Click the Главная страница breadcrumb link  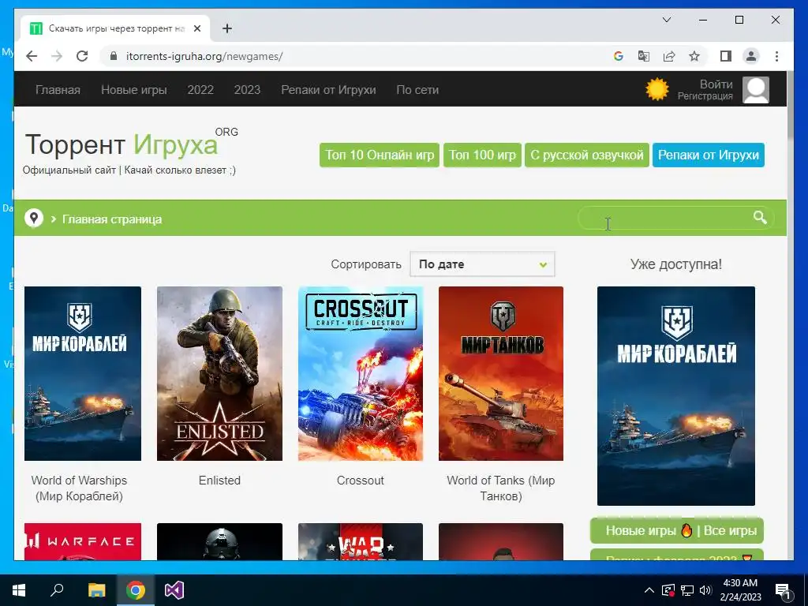coord(112,219)
